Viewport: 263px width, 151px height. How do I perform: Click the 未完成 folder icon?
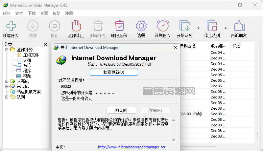click(13, 81)
